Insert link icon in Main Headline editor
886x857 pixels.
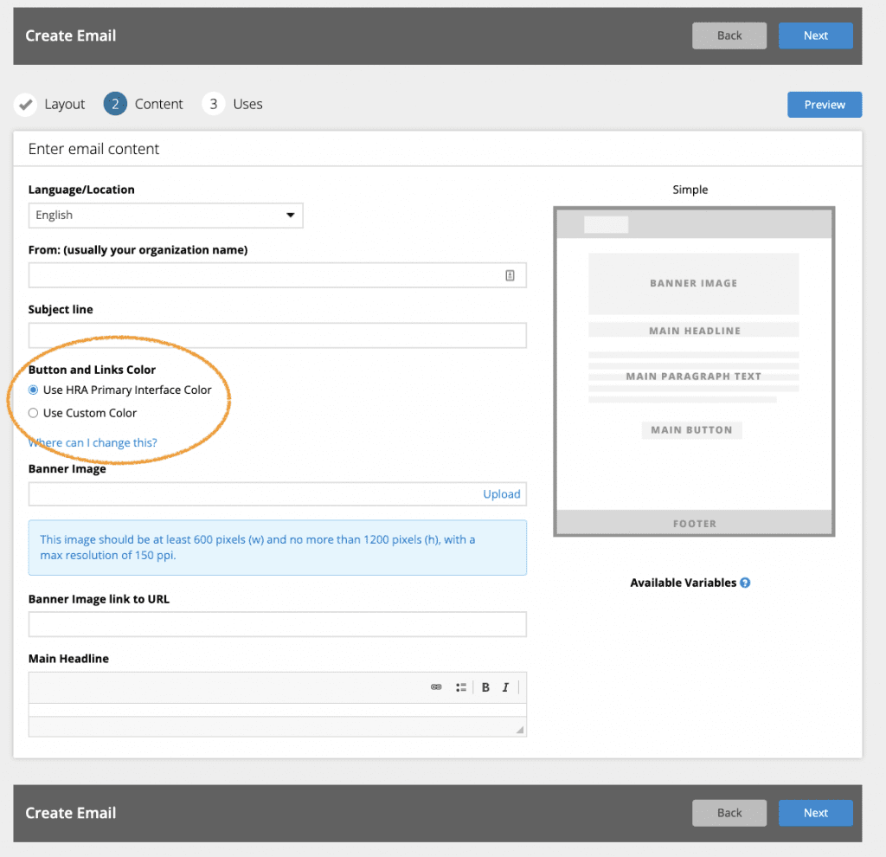(436, 686)
